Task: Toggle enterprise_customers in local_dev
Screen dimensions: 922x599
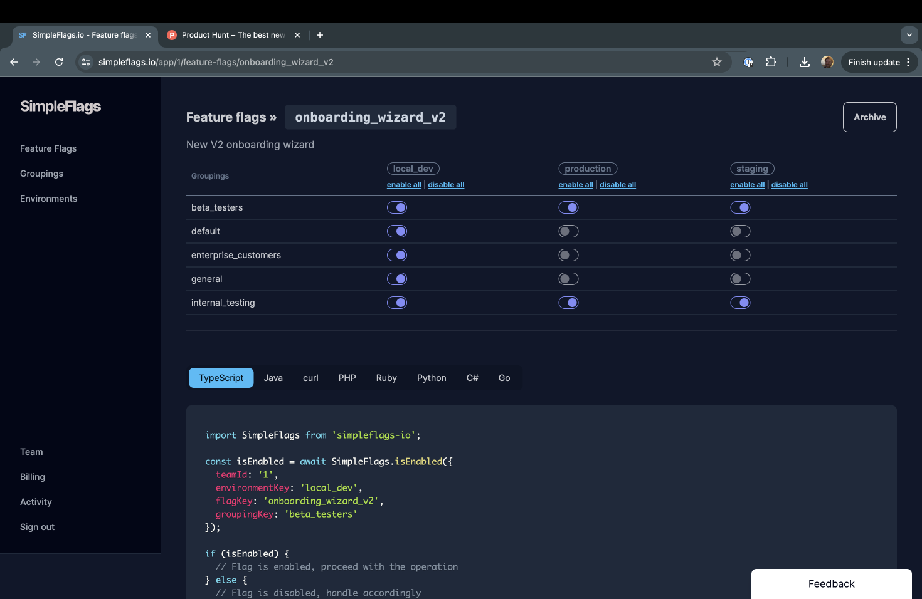Action: pyautogui.click(x=397, y=255)
